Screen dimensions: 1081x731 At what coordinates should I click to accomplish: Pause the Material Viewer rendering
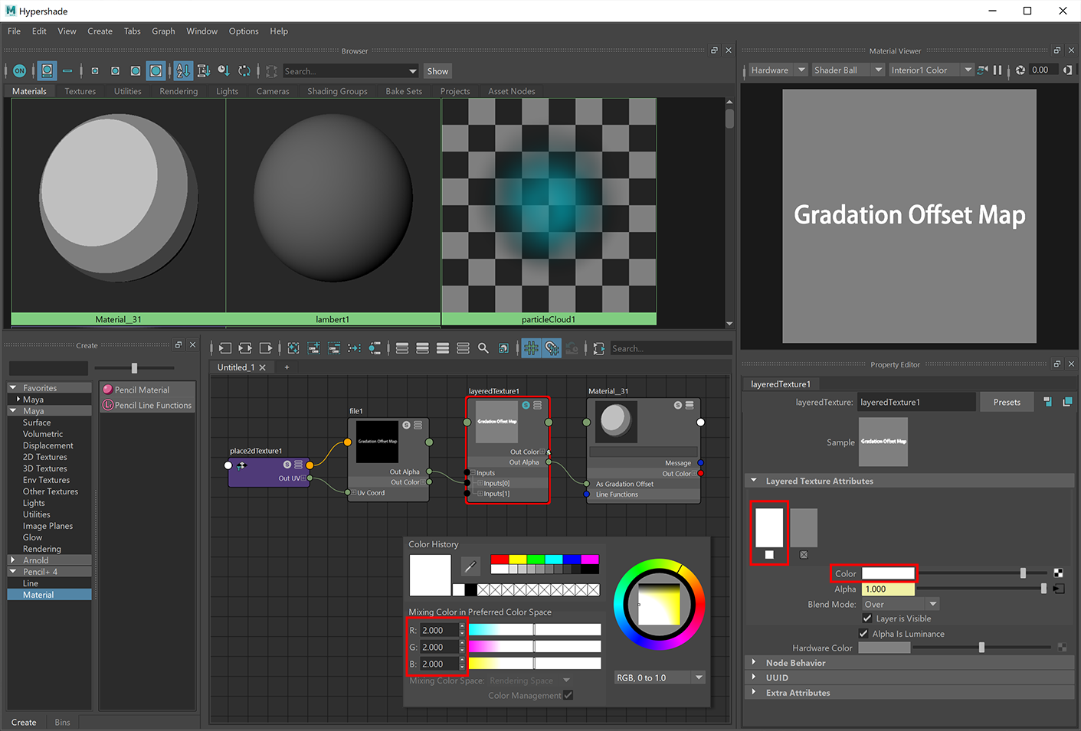click(997, 70)
